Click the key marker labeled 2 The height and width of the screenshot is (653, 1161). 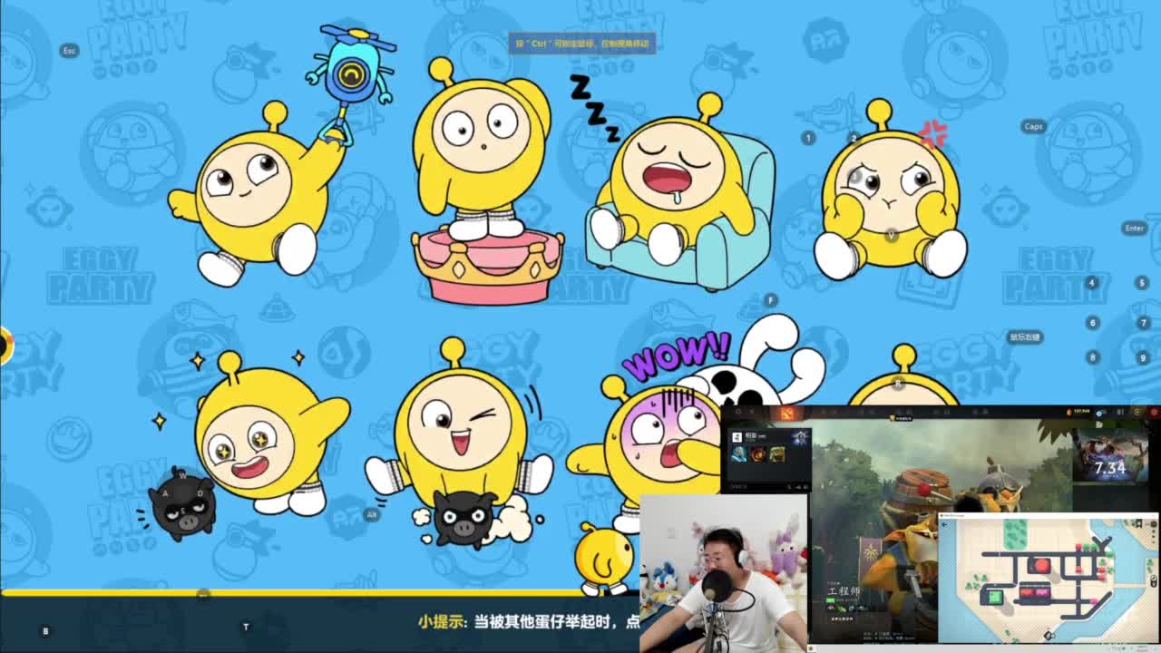[854, 138]
